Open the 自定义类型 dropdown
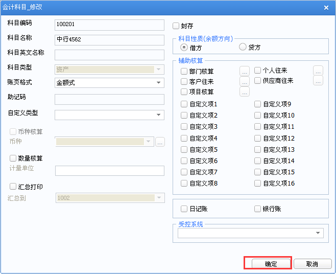This screenshot has width=336, height=274. coord(159,115)
